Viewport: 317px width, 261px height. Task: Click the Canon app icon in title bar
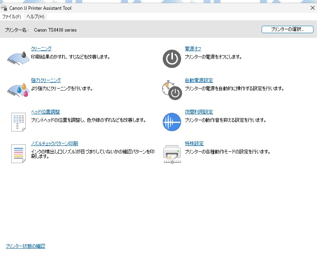tap(4, 8)
